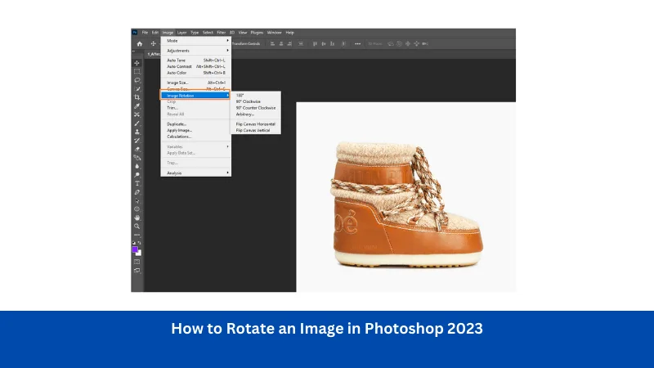The image size is (654, 368).
Task: Click the Home icon in options bar
Action: 140,44
